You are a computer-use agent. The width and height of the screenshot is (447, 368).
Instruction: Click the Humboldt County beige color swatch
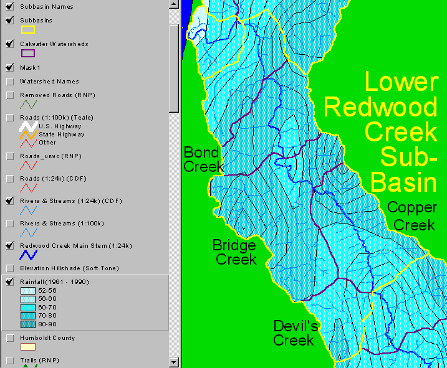(x=28, y=347)
